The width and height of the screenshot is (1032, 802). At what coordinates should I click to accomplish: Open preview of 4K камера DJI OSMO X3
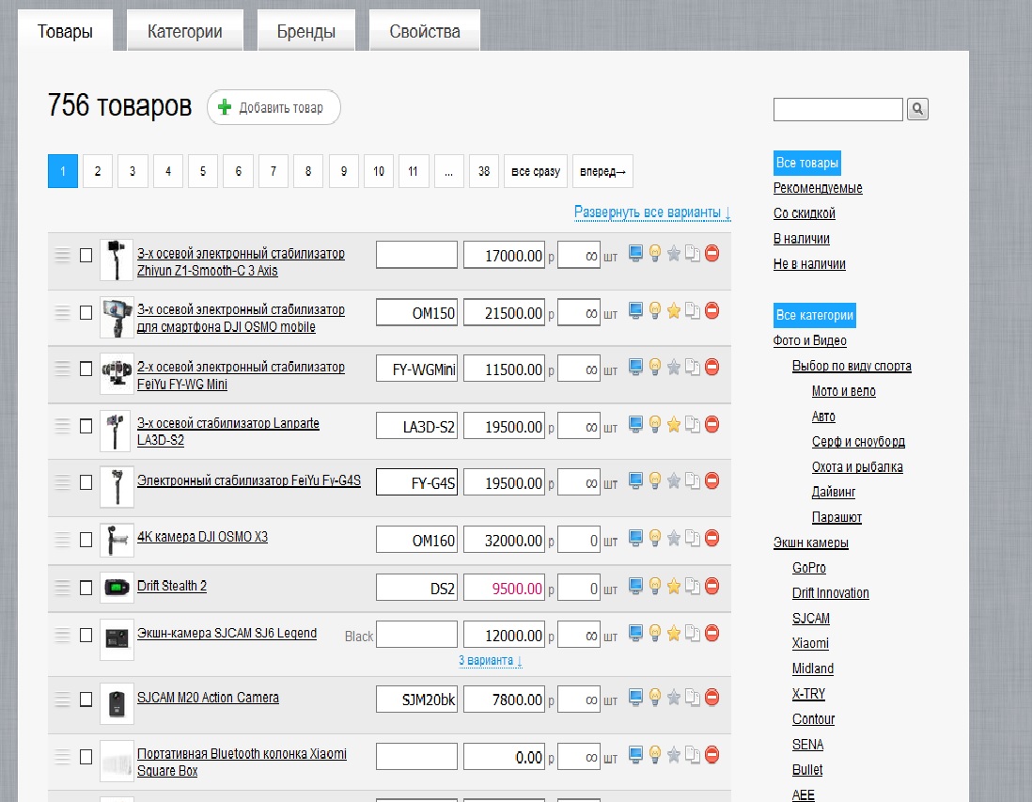635,538
